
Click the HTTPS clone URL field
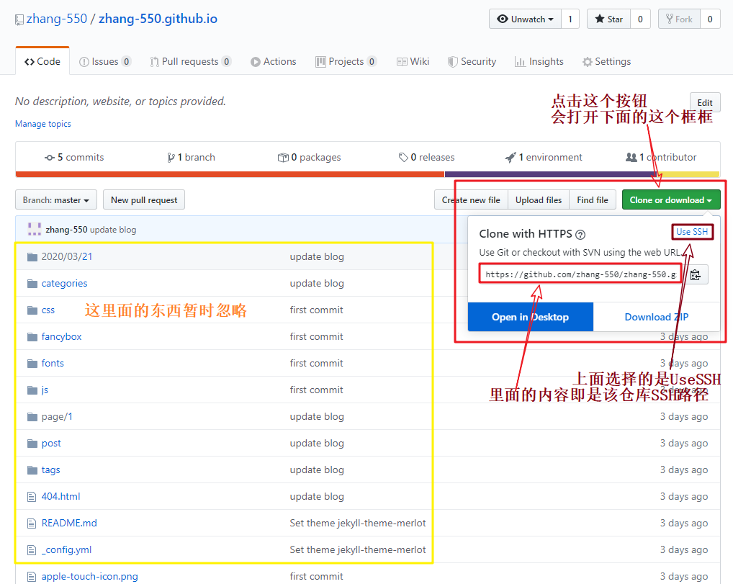[x=580, y=274]
